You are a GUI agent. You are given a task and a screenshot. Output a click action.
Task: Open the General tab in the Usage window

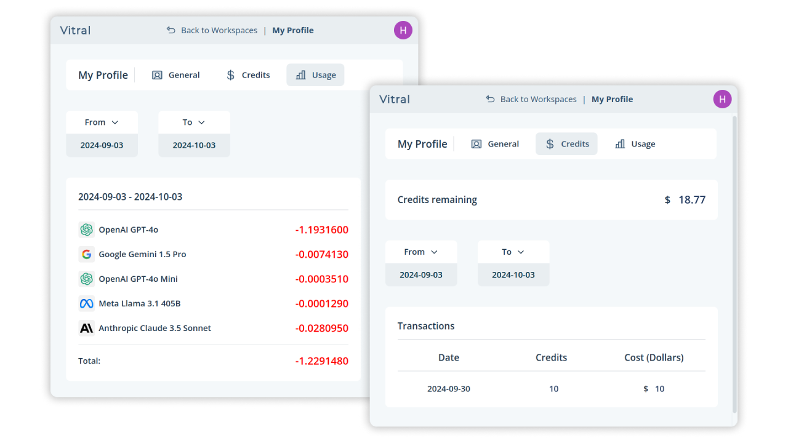coord(176,75)
